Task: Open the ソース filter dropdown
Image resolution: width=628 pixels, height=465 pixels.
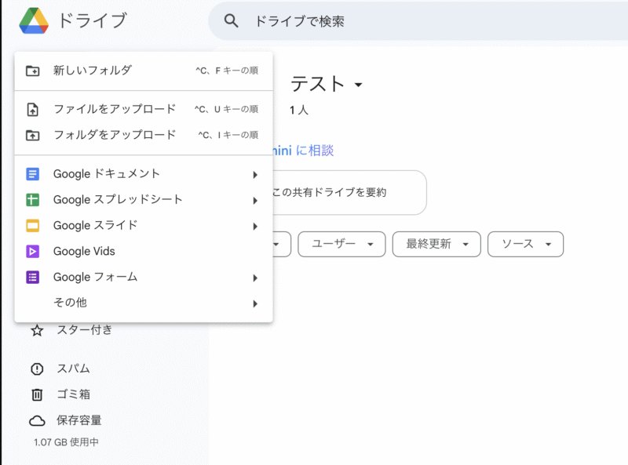Action: [x=525, y=244]
